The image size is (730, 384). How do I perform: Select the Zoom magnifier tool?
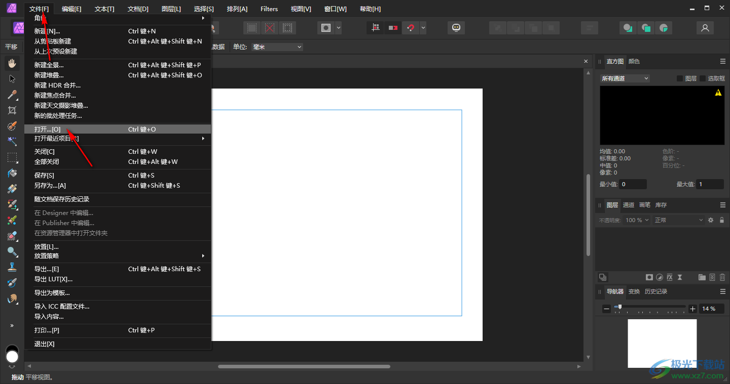[12, 251]
